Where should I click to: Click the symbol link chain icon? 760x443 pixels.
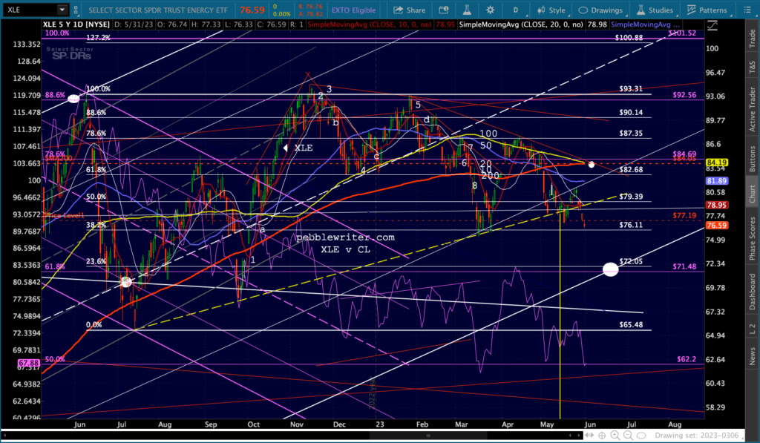[x=76, y=10]
